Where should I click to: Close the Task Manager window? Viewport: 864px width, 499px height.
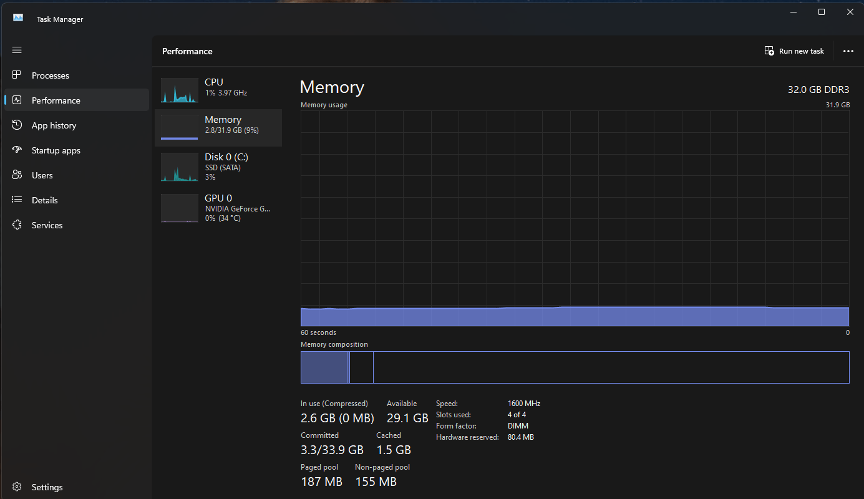[x=850, y=12]
